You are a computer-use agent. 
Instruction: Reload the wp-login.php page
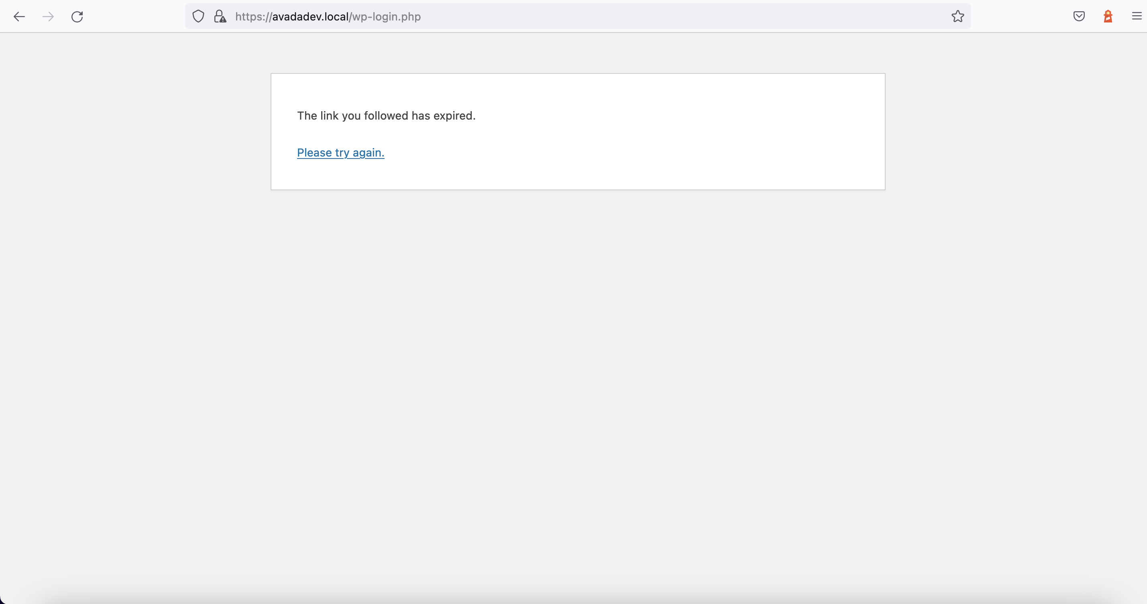click(77, 16)
